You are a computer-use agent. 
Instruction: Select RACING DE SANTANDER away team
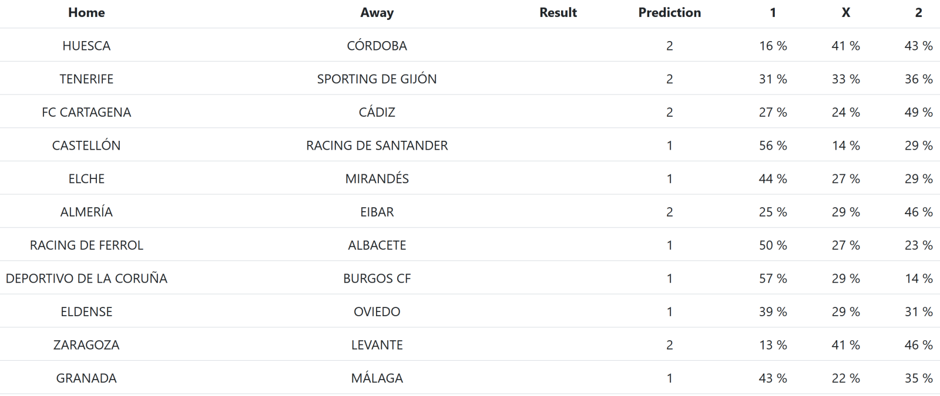pyautogui.click(x=377, y=145)
